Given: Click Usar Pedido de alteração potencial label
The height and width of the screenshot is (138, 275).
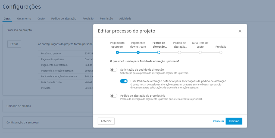Looking at the screenshot, I should click(178, 81).
